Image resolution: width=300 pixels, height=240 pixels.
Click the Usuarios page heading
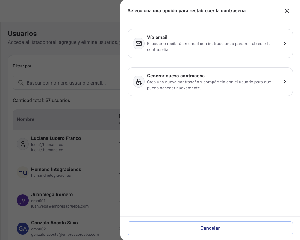pos(22,34)
